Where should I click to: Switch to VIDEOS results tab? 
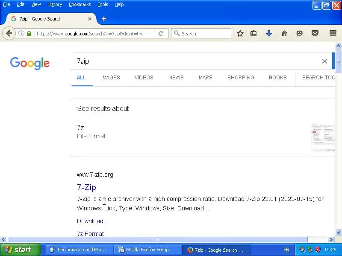(x=144, y=78)
